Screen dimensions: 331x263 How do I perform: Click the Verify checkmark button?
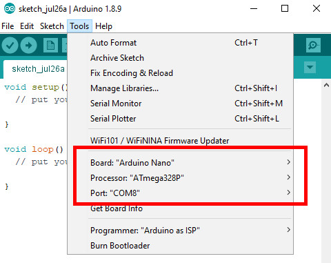pyautogui.click(x=10, y=45)
